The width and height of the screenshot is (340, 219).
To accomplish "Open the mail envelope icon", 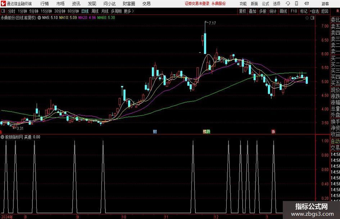I will (307, 4).
